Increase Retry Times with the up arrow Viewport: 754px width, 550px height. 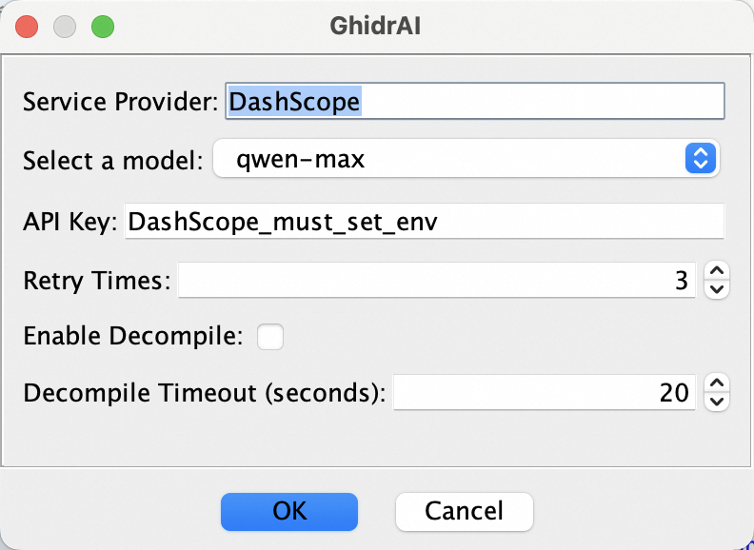(717, 272)
